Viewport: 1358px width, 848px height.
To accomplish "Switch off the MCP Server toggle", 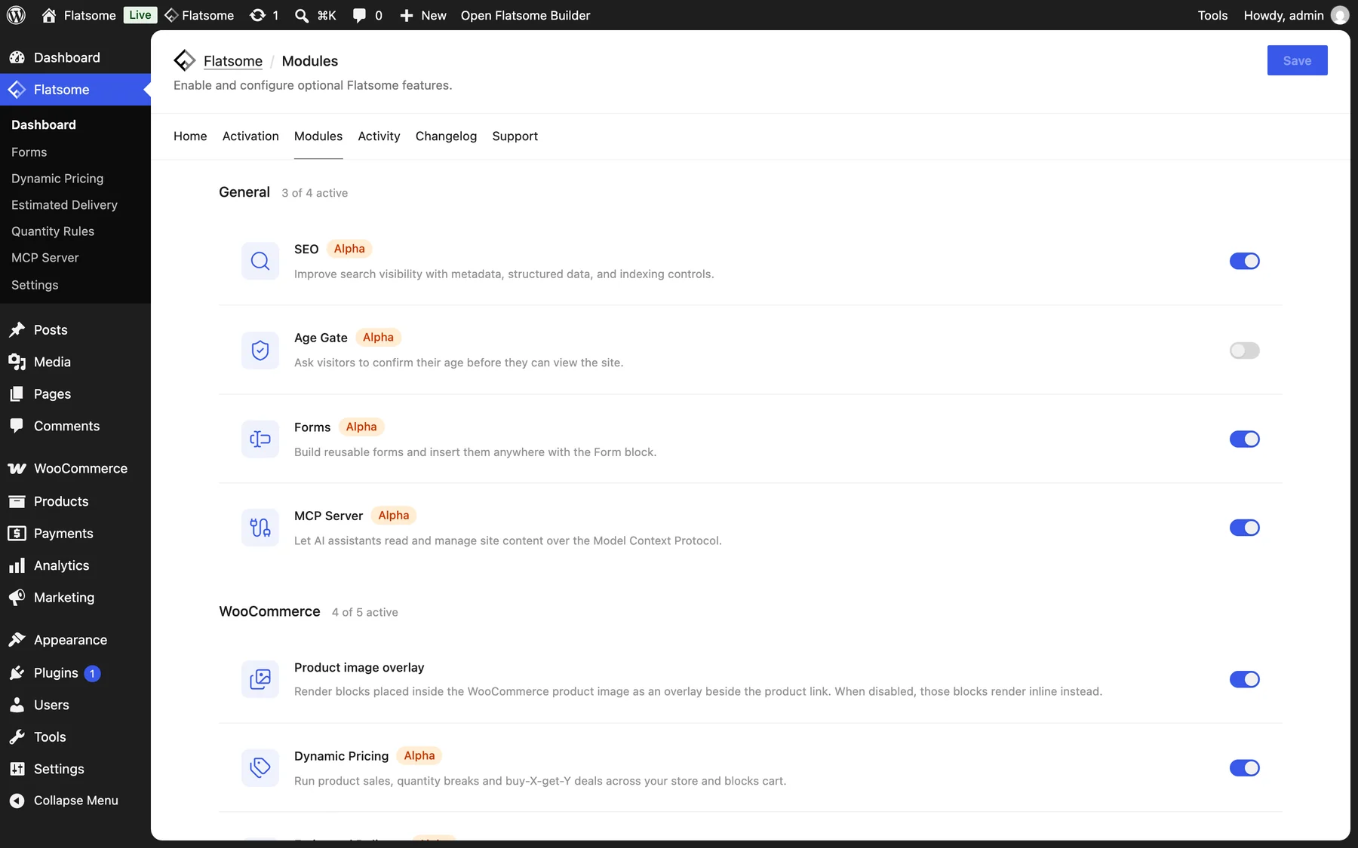I will pos(1245,528).
